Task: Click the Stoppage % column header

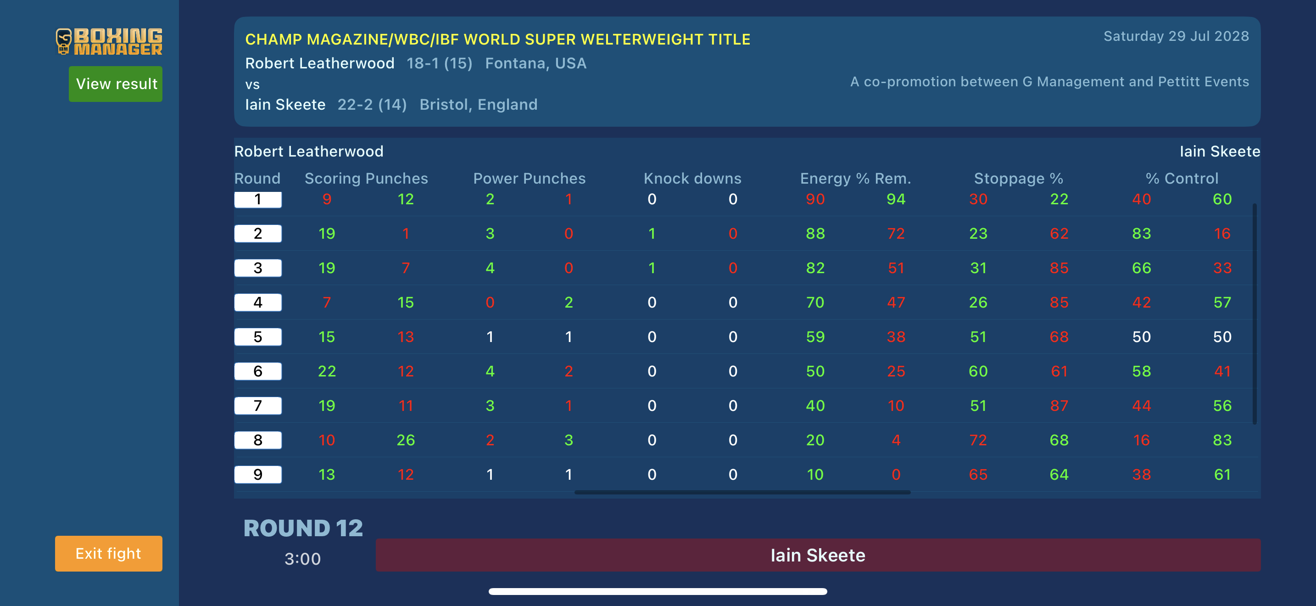Action: [x=1018, y=178]
